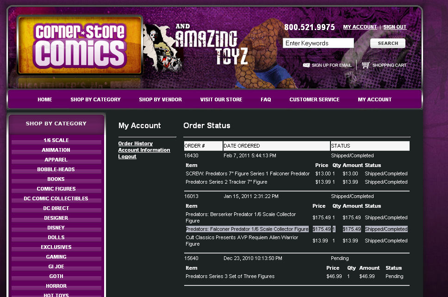Click the date Jan 15, 2011 2:31:22 PM
The width and height of the screenshot is (448, 297).
click(251, 196)
